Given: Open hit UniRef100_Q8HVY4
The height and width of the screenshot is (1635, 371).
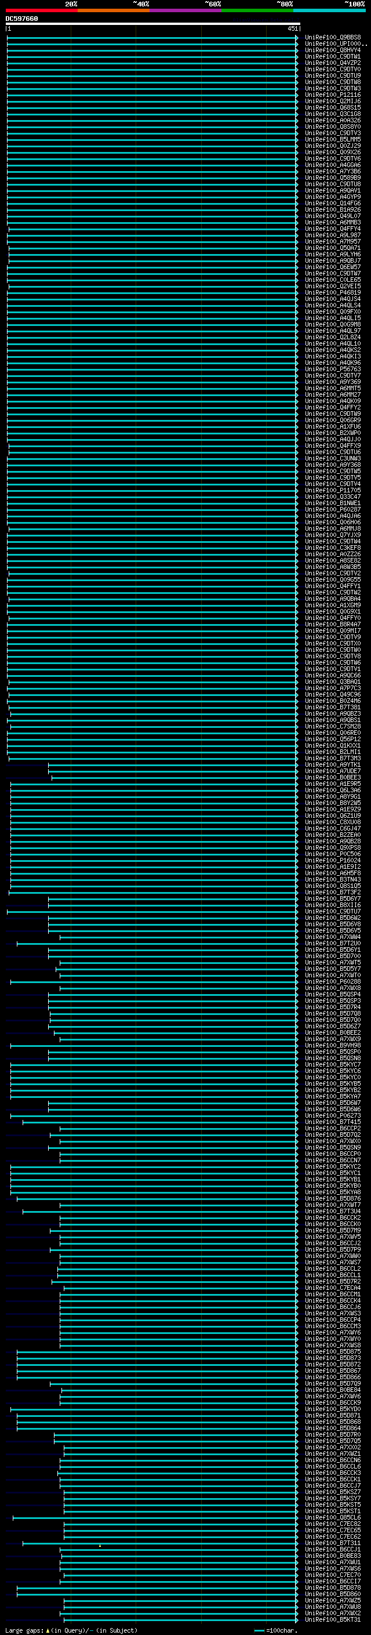Looking at the screenshot, I should pyautogui.click(x=333, y=50).
